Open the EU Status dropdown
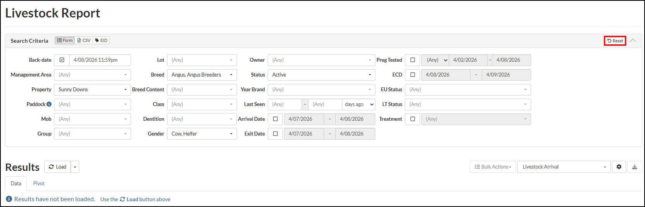 468,90
